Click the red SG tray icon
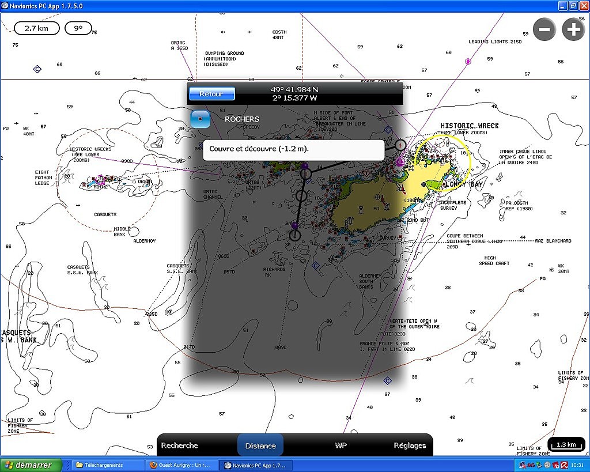This screenshot has width=590, height=472. (x=531, y=465)
